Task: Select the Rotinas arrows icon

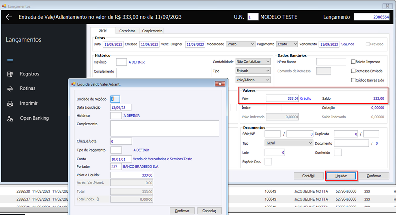Action: point(10,89)
